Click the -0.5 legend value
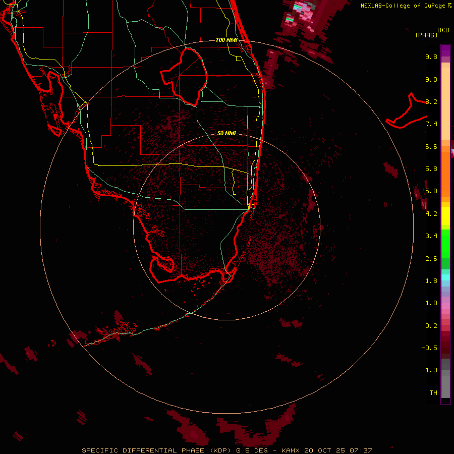Image resolution: width=454 pixels, height=454 pixels. point(429,348)
